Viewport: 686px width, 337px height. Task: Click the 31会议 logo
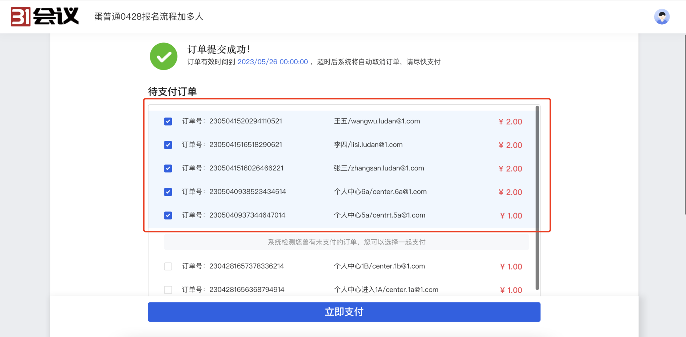click(x=45, y=16)
